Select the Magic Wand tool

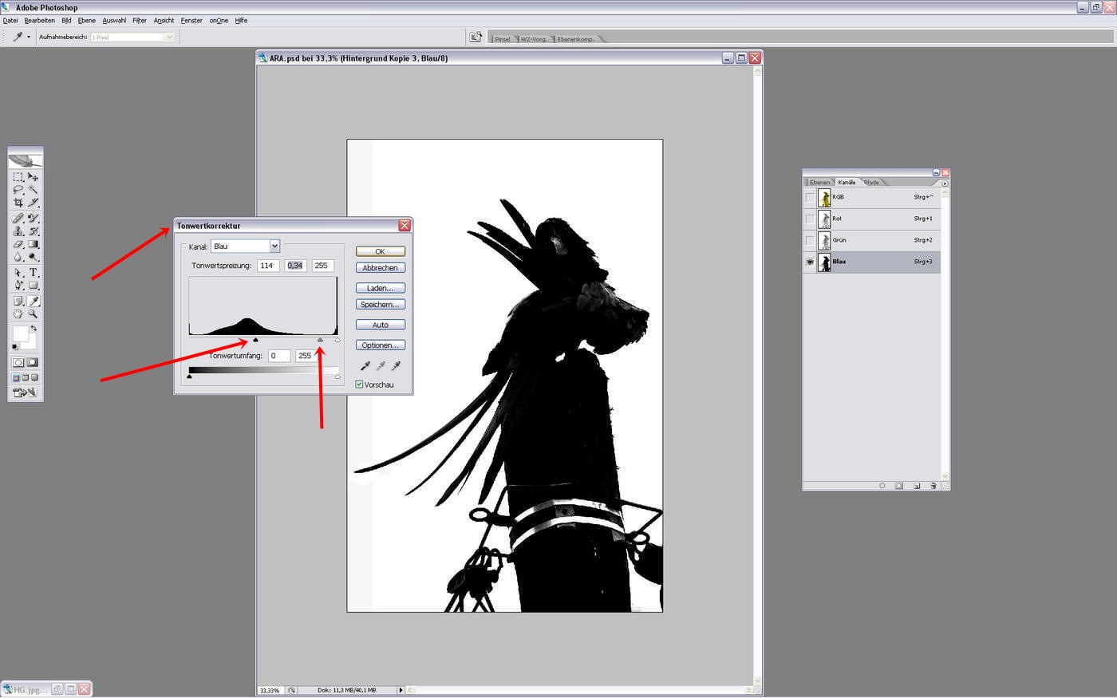click(33, 189)
